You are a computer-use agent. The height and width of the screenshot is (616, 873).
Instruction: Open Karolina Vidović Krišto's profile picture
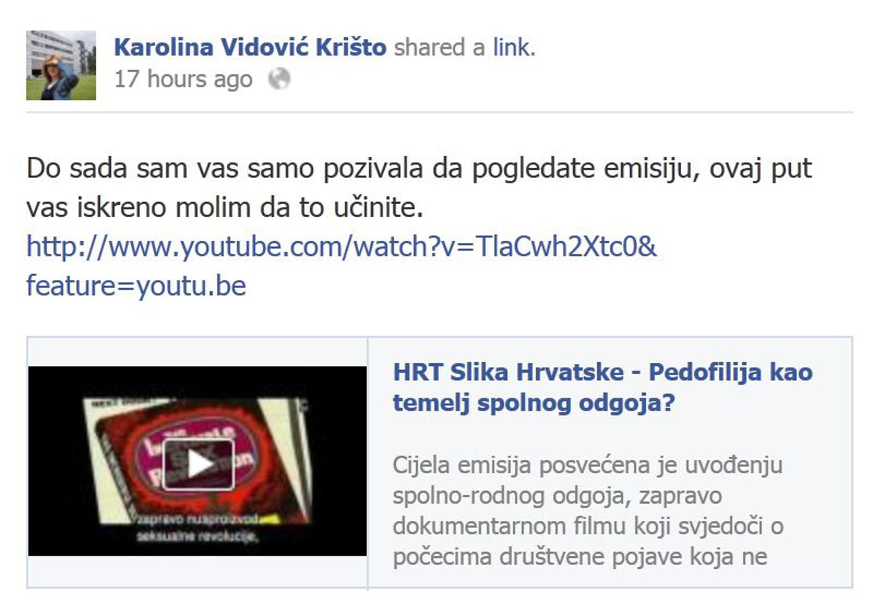click(x=61, y=66)
